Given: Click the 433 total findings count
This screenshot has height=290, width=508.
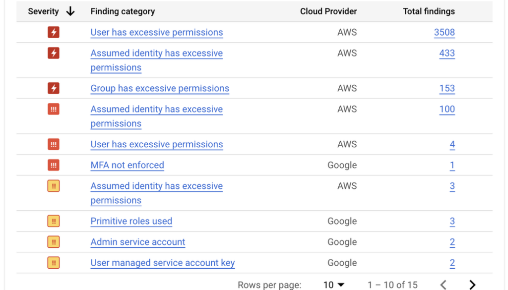Looking at the screenshot, I should (446, 54).
